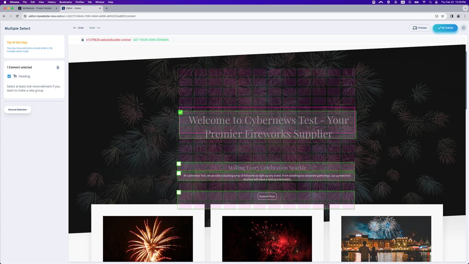
Task: Uncheck the Heading checkbox in the sidebar
Action: pyautogui.click(x=9, y=77)
